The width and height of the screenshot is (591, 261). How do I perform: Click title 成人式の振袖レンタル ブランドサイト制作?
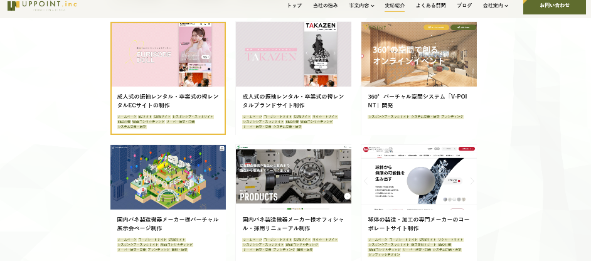[293, 101]
